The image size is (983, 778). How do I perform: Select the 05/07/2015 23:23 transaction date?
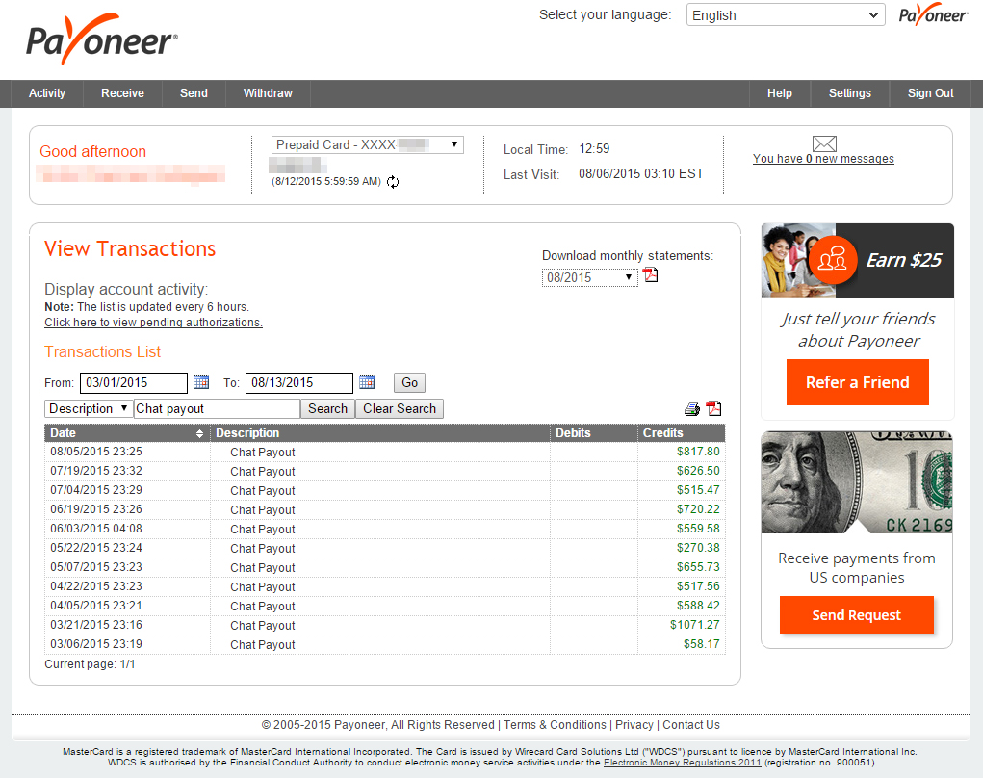pyautogui.click(x=96, y=567)
